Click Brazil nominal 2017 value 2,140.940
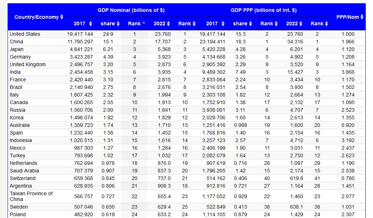 click(81, 87)
